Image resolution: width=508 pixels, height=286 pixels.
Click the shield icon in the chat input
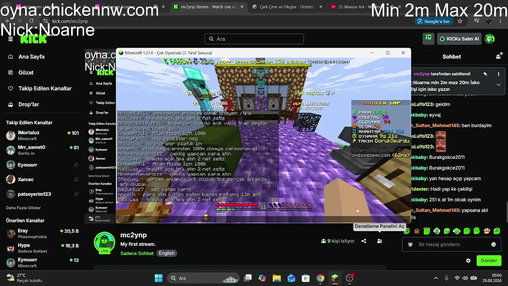[410, 245]
